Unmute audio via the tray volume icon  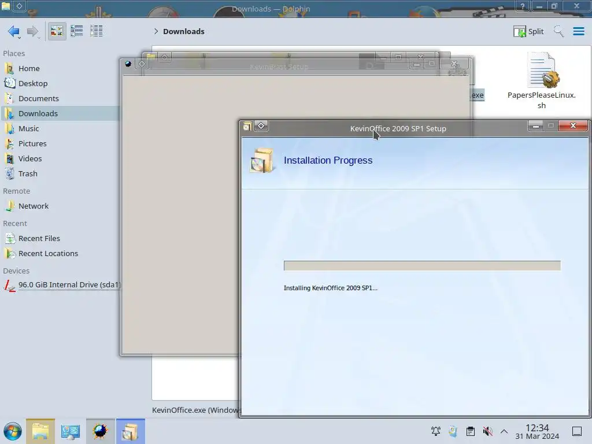click(488, 431)
